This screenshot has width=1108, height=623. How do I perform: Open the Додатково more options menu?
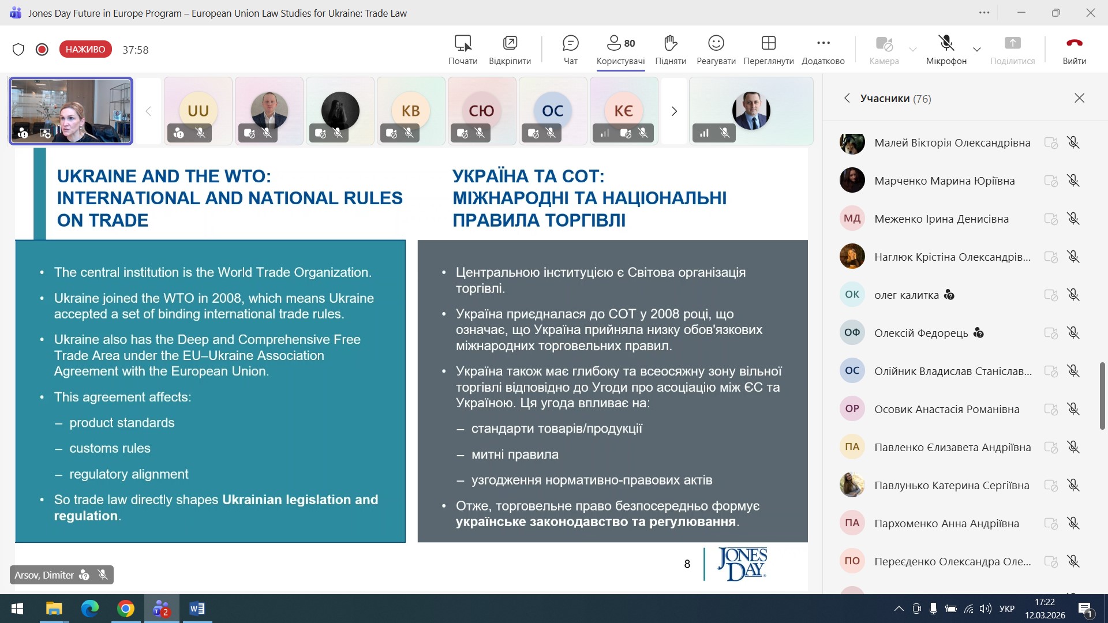click(823, 50)
